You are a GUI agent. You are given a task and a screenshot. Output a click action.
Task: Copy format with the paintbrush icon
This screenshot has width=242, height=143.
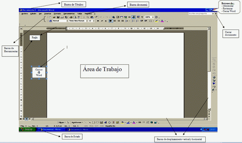(x=96, y=17)
